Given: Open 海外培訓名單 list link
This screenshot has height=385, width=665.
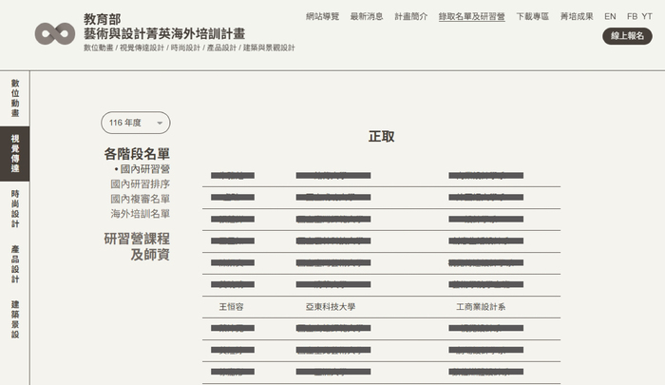Looking at the screenshot, I should (140, 214).
